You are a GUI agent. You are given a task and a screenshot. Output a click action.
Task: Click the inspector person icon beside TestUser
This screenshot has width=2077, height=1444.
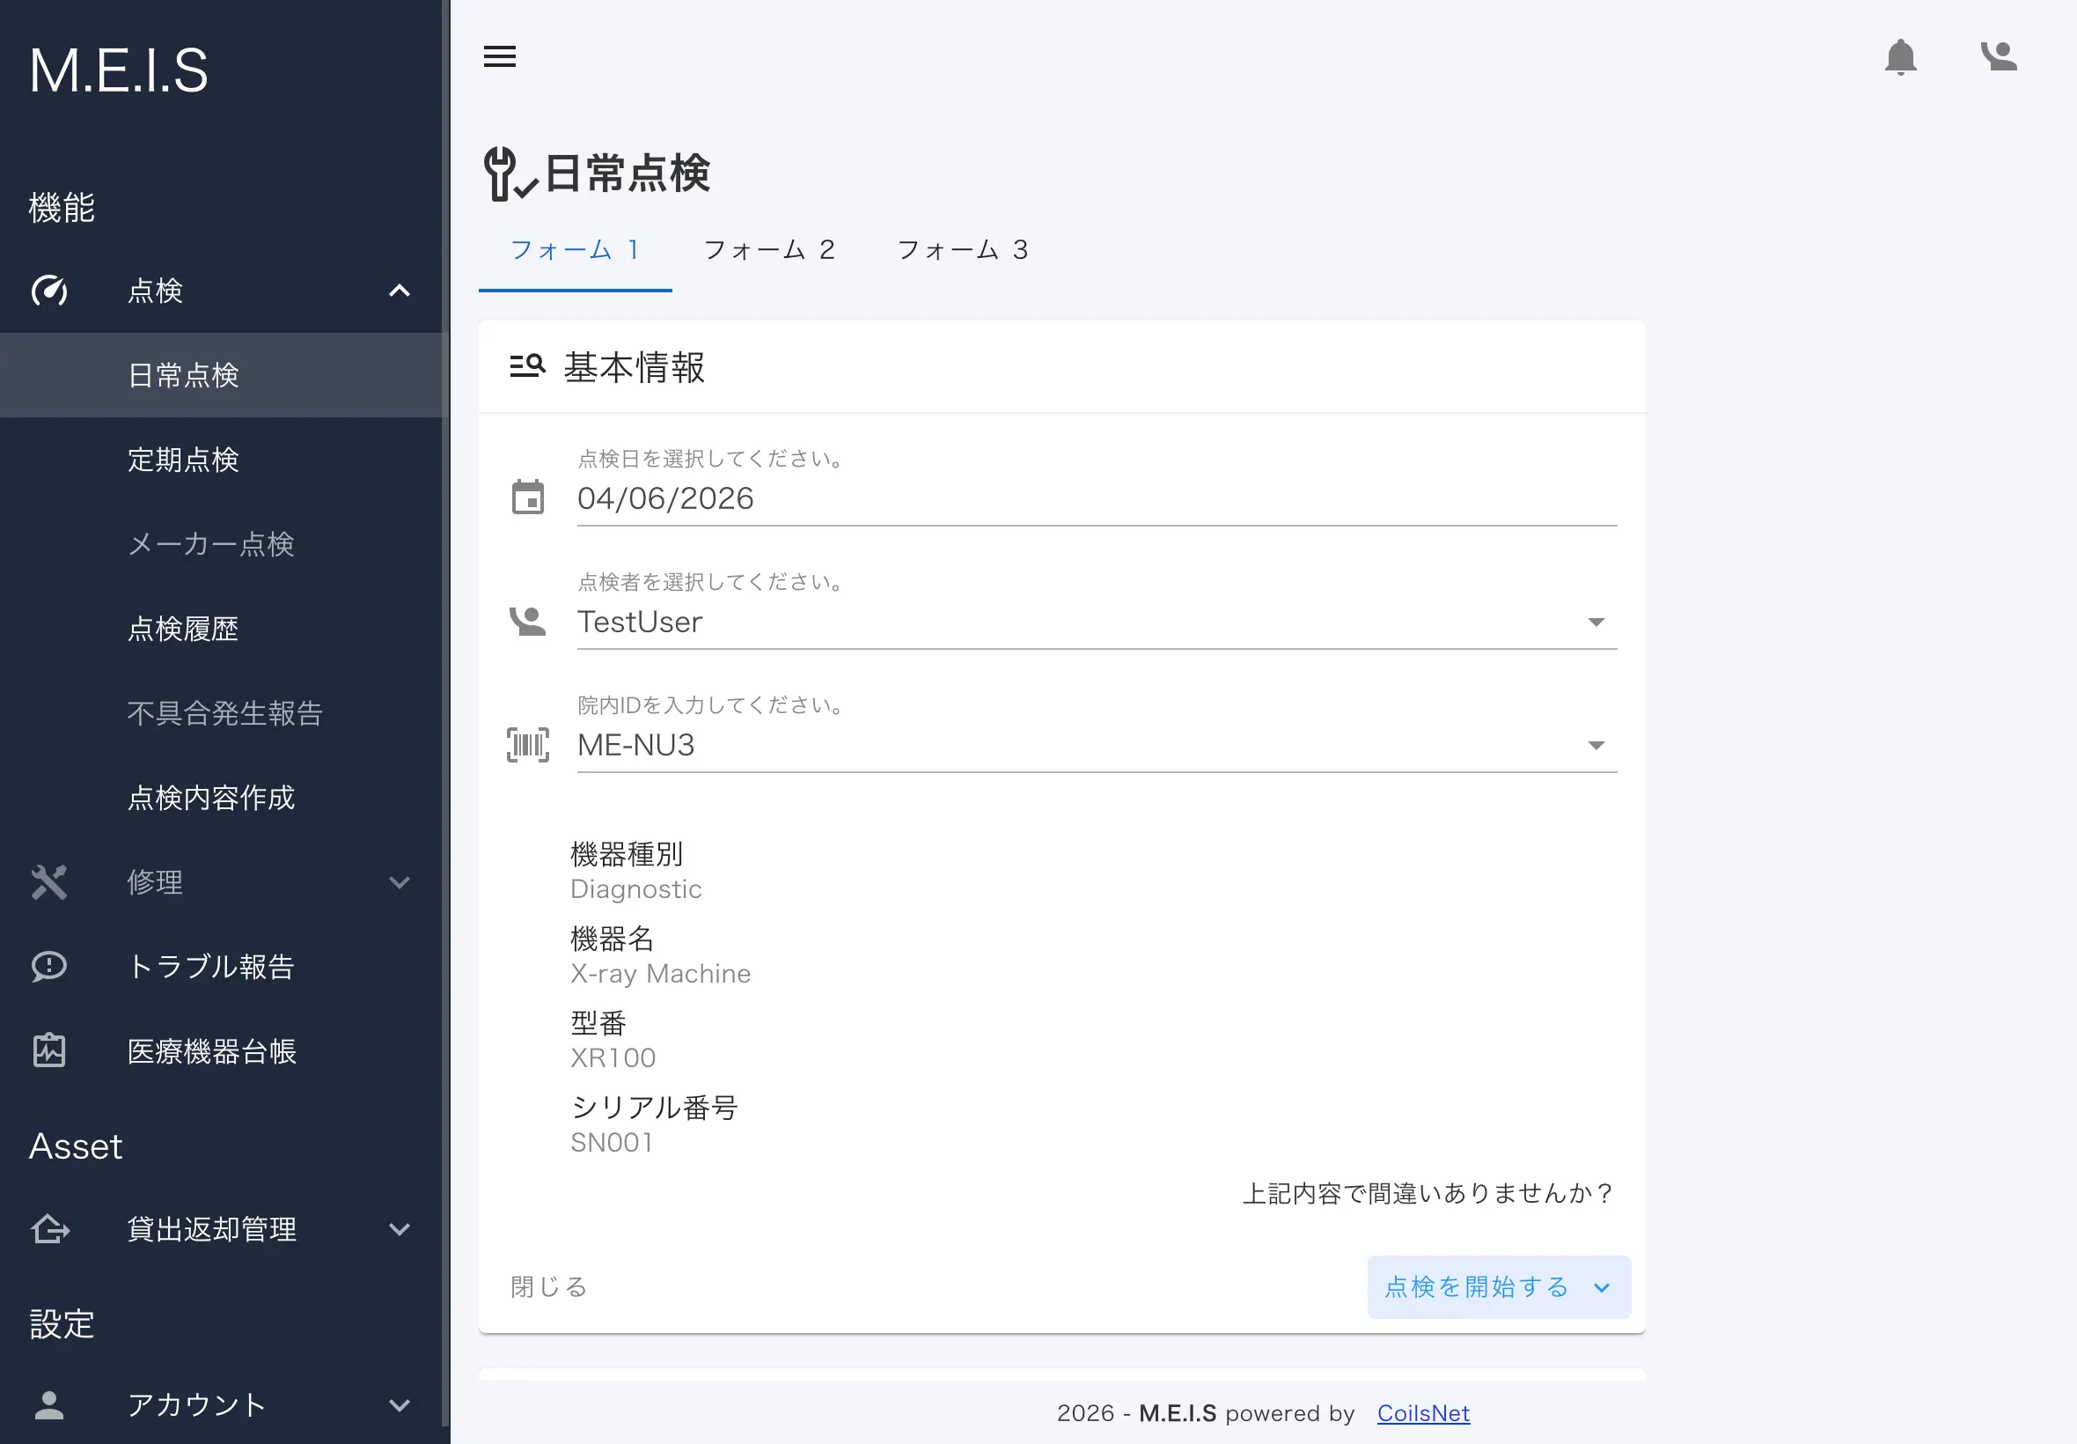(528, 622)
